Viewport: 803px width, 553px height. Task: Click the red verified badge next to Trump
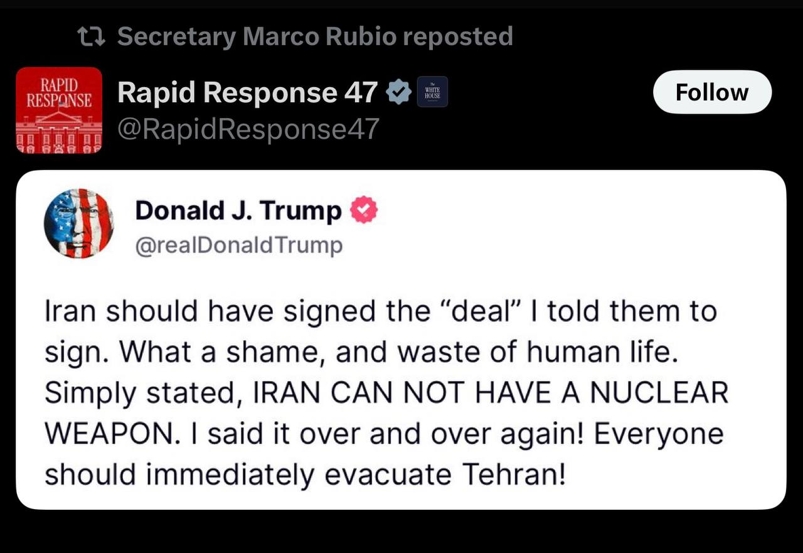[363, 210]
